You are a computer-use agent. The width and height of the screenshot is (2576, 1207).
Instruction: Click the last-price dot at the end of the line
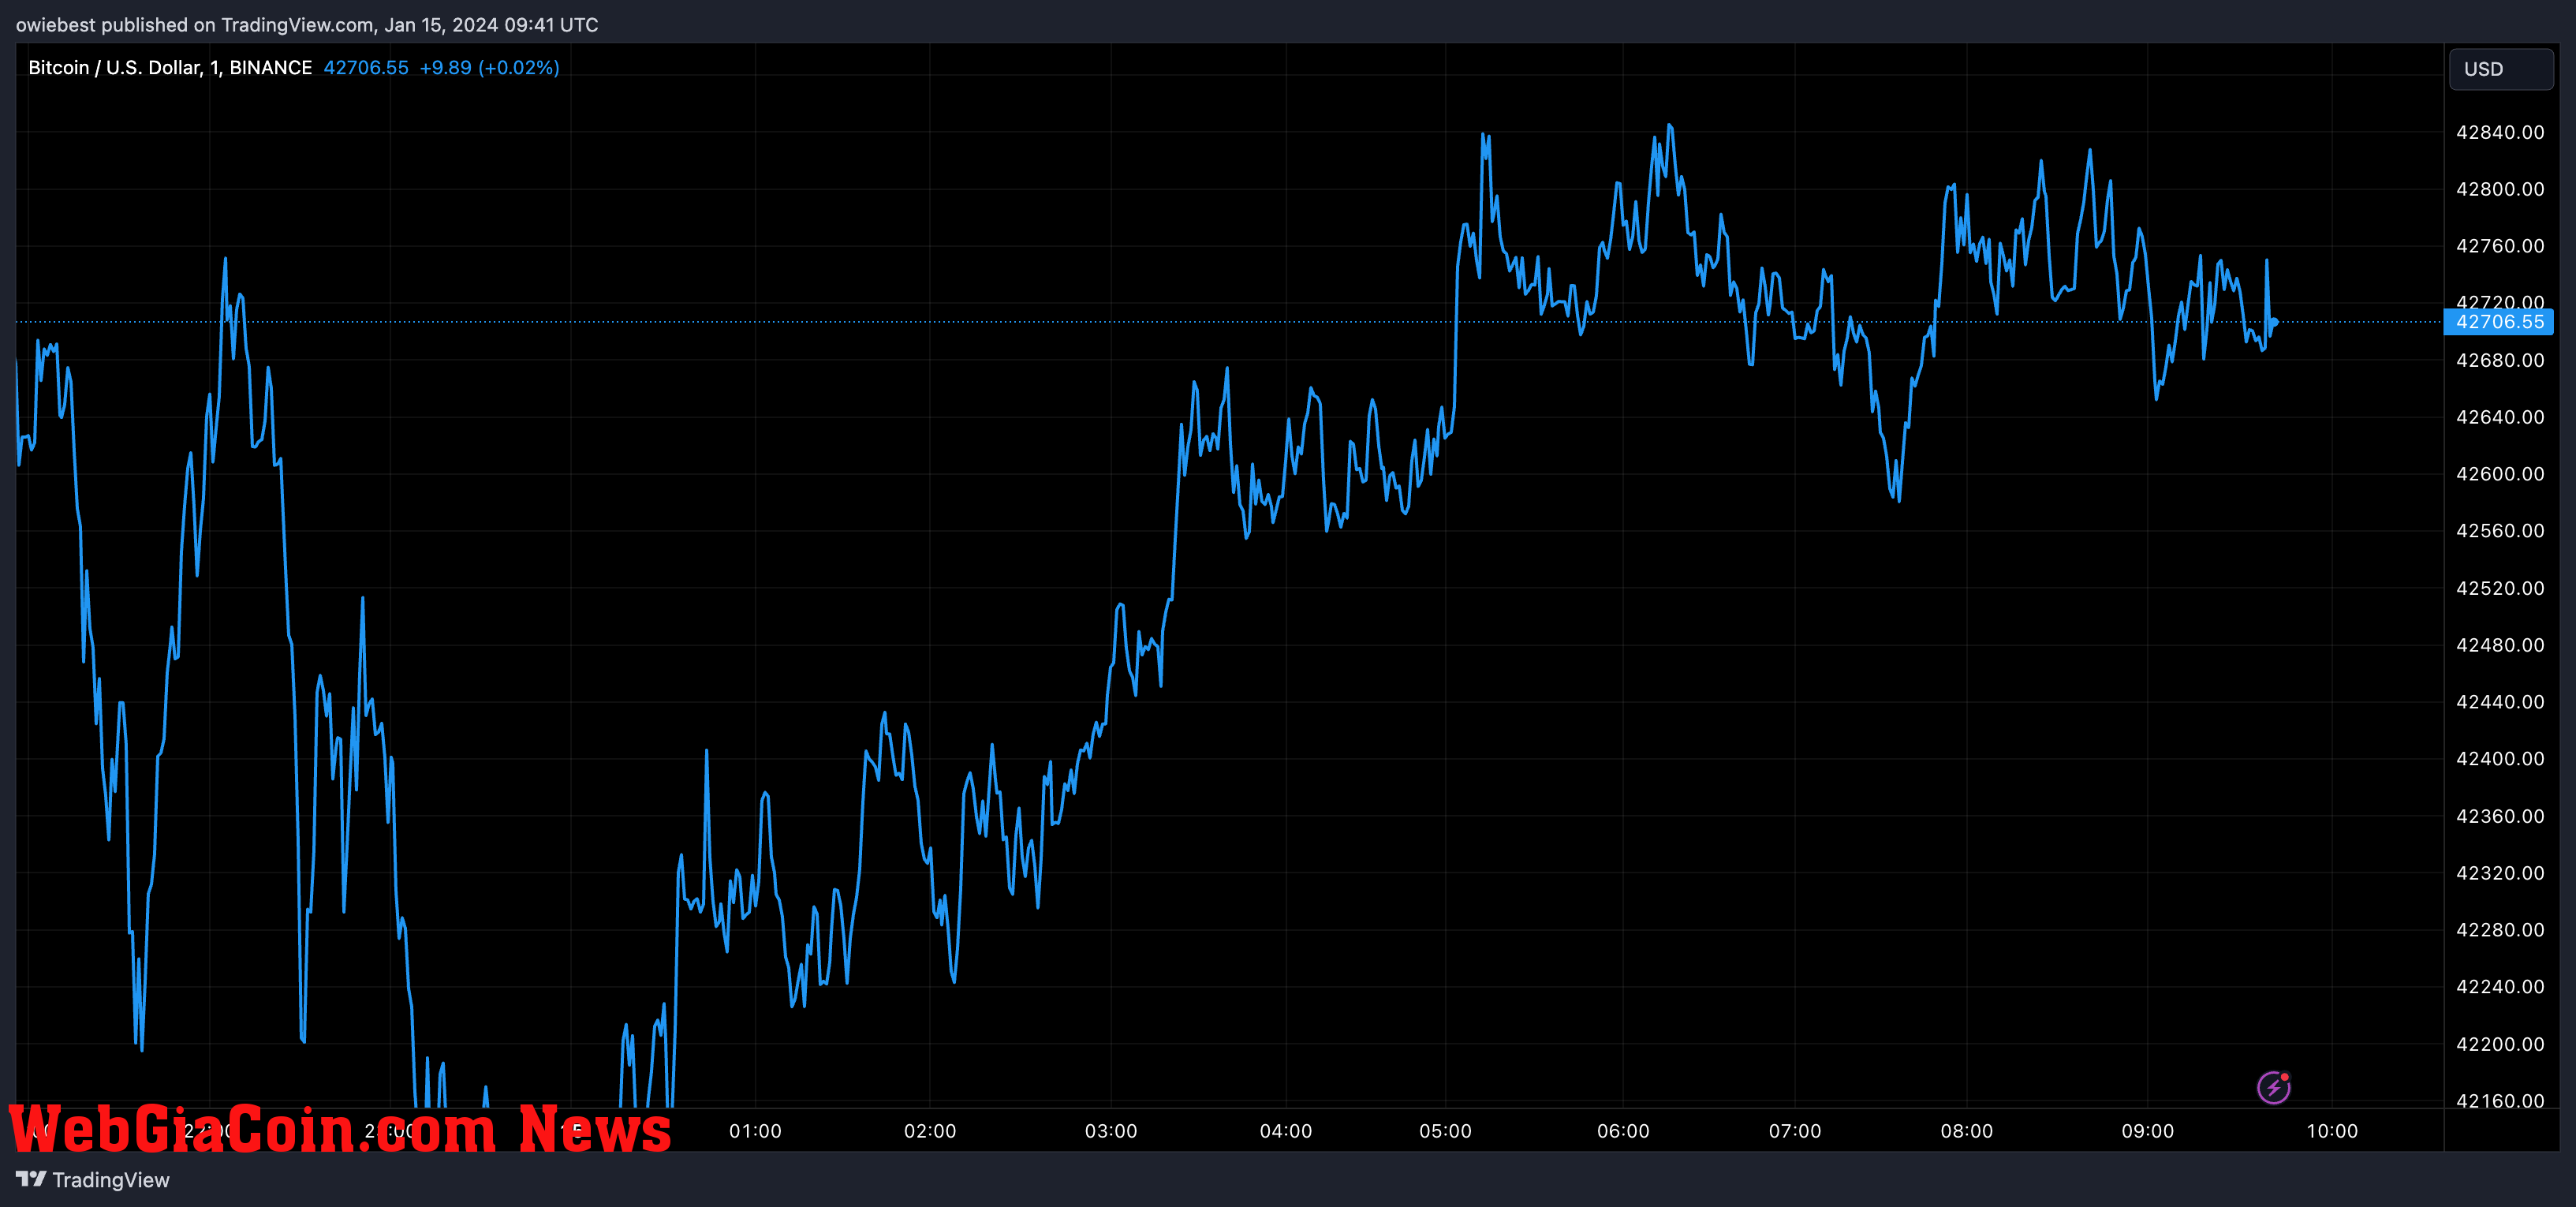tap(2274, 322)
